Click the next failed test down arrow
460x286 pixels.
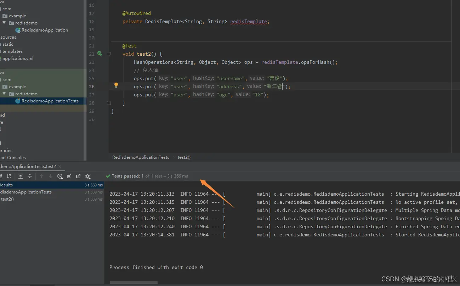pyautogui.click(x=51, y=176)
